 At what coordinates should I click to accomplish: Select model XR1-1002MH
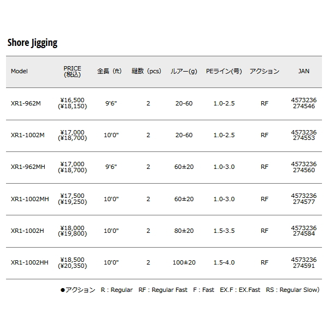(30, 199)
